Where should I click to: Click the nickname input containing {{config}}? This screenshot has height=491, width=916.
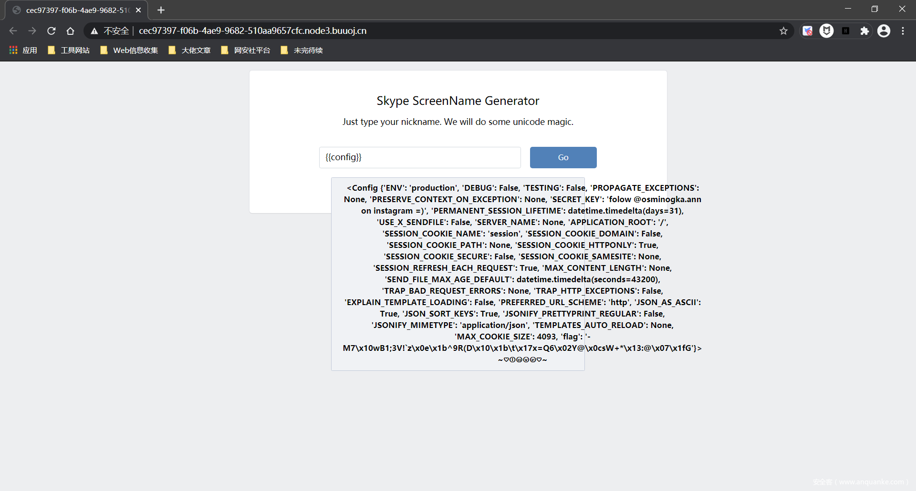[x=419, y=157]
